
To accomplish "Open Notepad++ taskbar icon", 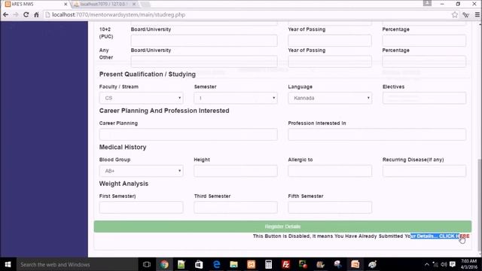I will (x=182, y=264).
